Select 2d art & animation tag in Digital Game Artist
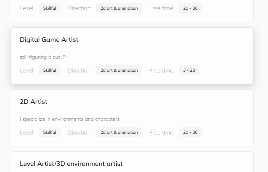 119,70
